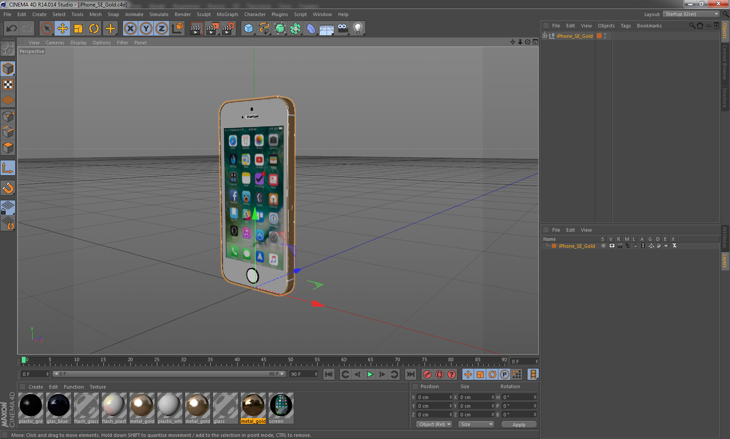
Task: Render active view clapperboard
Action: point(196,29)
